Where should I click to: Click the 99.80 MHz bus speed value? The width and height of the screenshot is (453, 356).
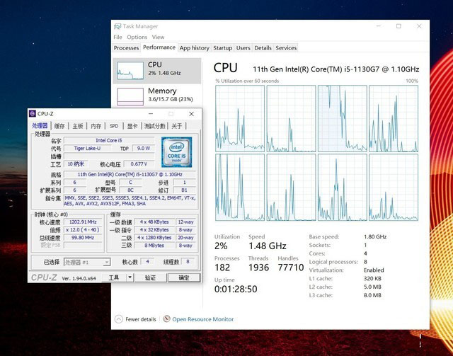click(x=83, y=238)
